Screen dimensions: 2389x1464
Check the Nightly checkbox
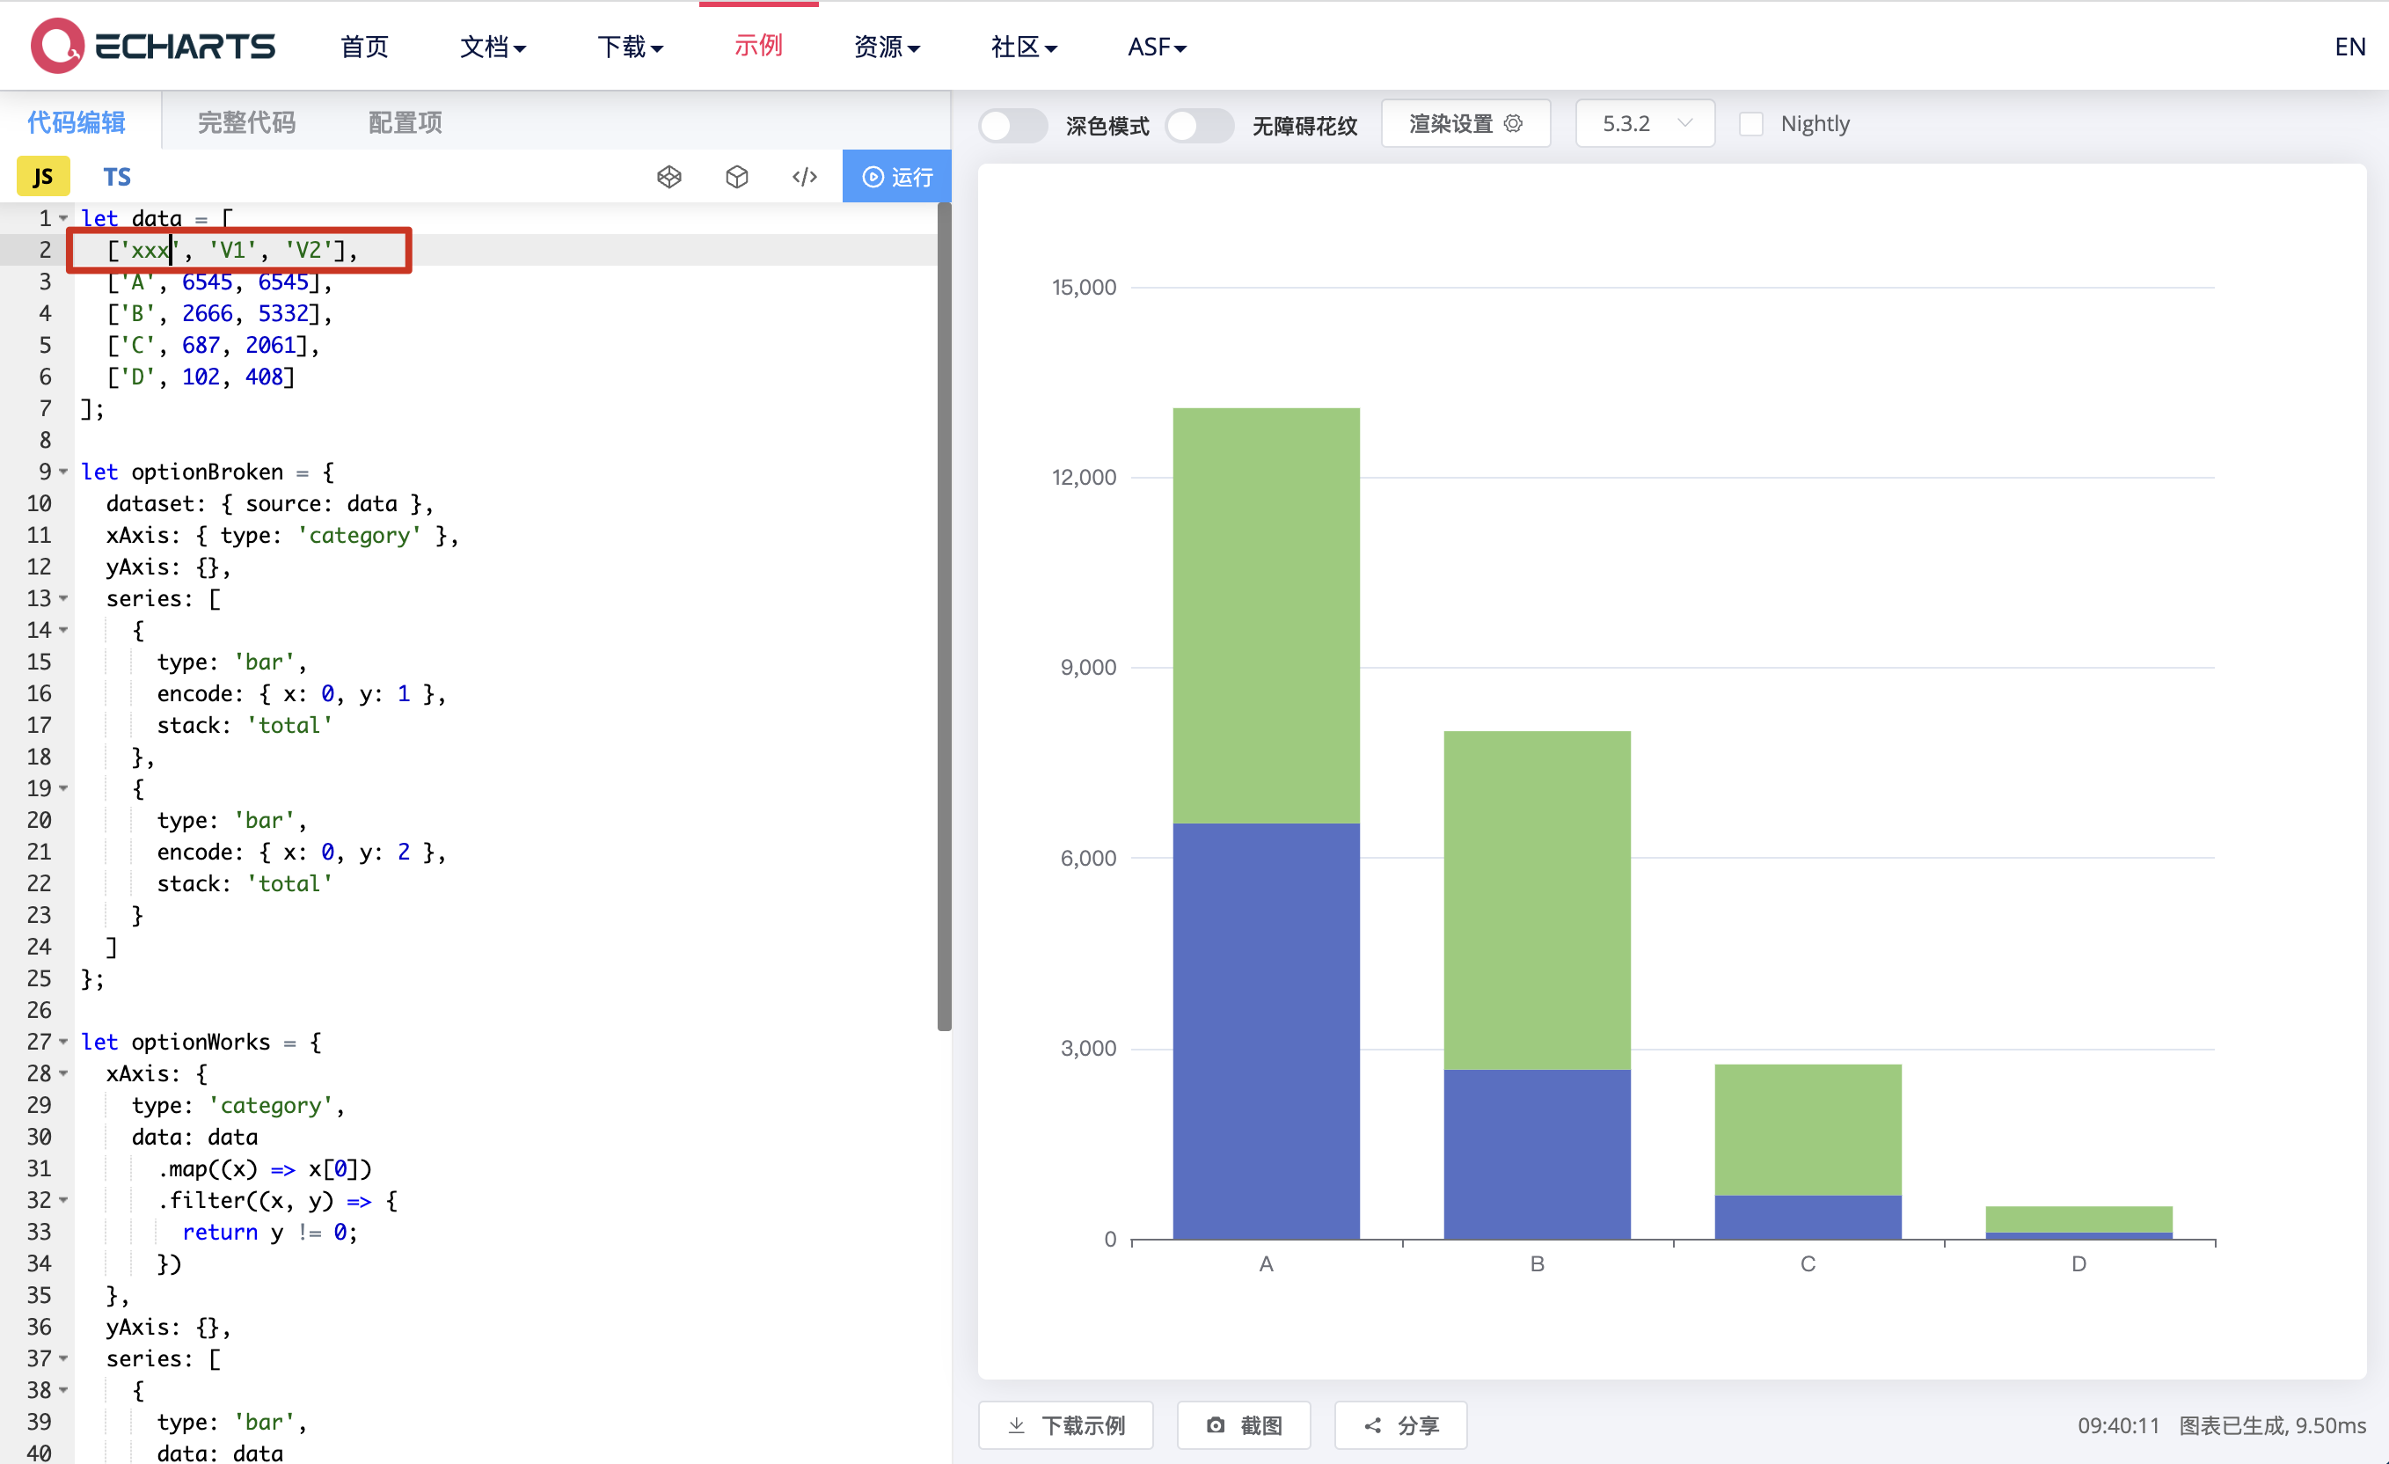coord(1751,123)
